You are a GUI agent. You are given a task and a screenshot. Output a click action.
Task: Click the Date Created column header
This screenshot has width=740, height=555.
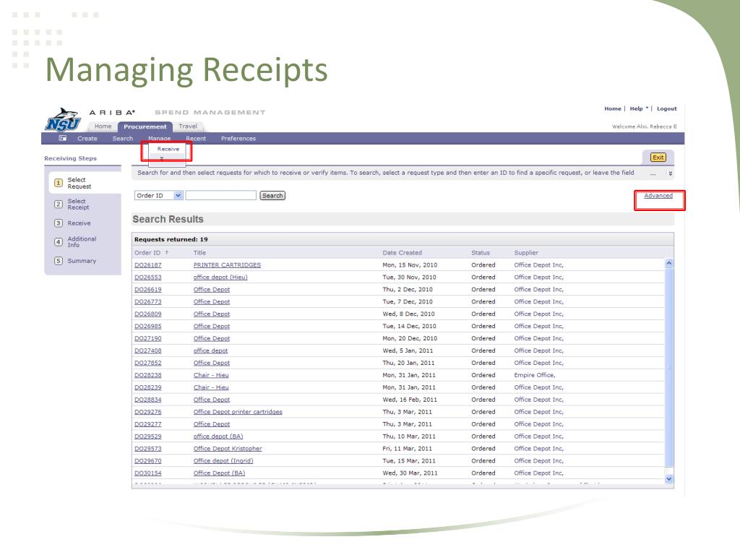click(x=402, y=253)
